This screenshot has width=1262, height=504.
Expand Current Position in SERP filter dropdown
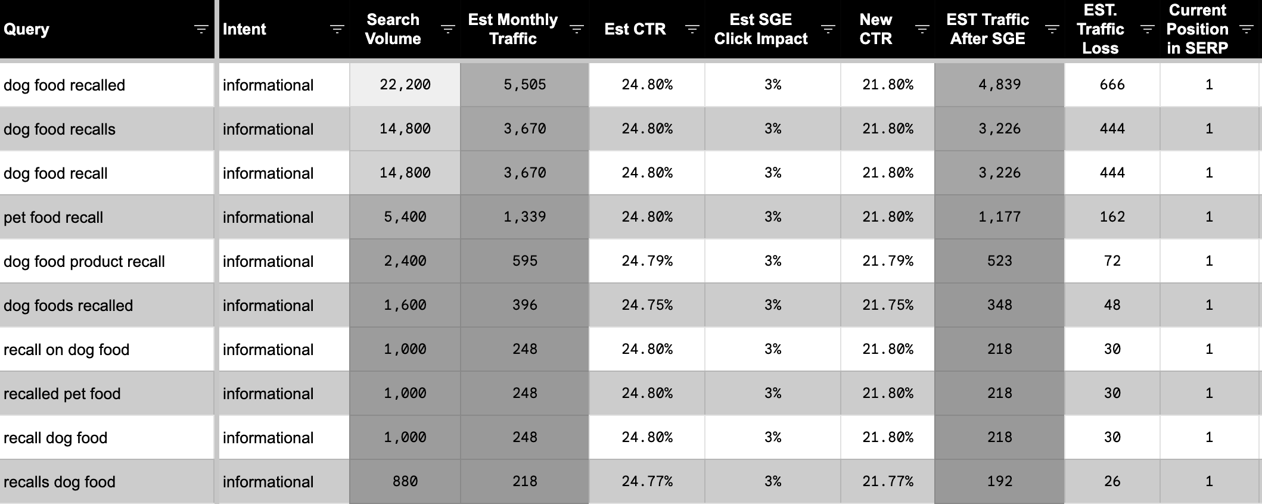click(x=1246, y=29)
